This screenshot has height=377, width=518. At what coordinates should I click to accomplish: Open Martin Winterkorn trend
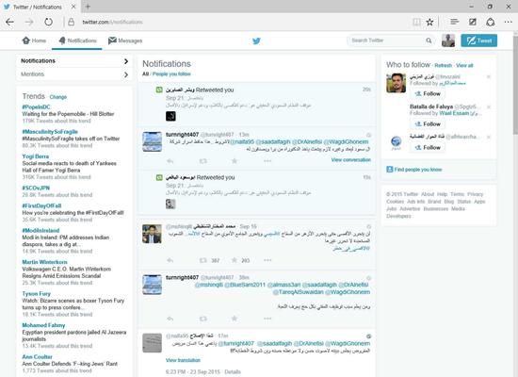pyautogui.click(x=44, y=262)
